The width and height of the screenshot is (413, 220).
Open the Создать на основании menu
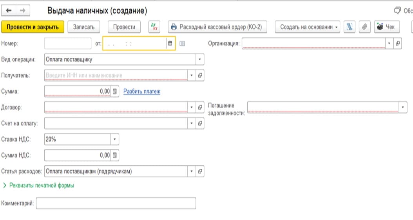point(307,27)
